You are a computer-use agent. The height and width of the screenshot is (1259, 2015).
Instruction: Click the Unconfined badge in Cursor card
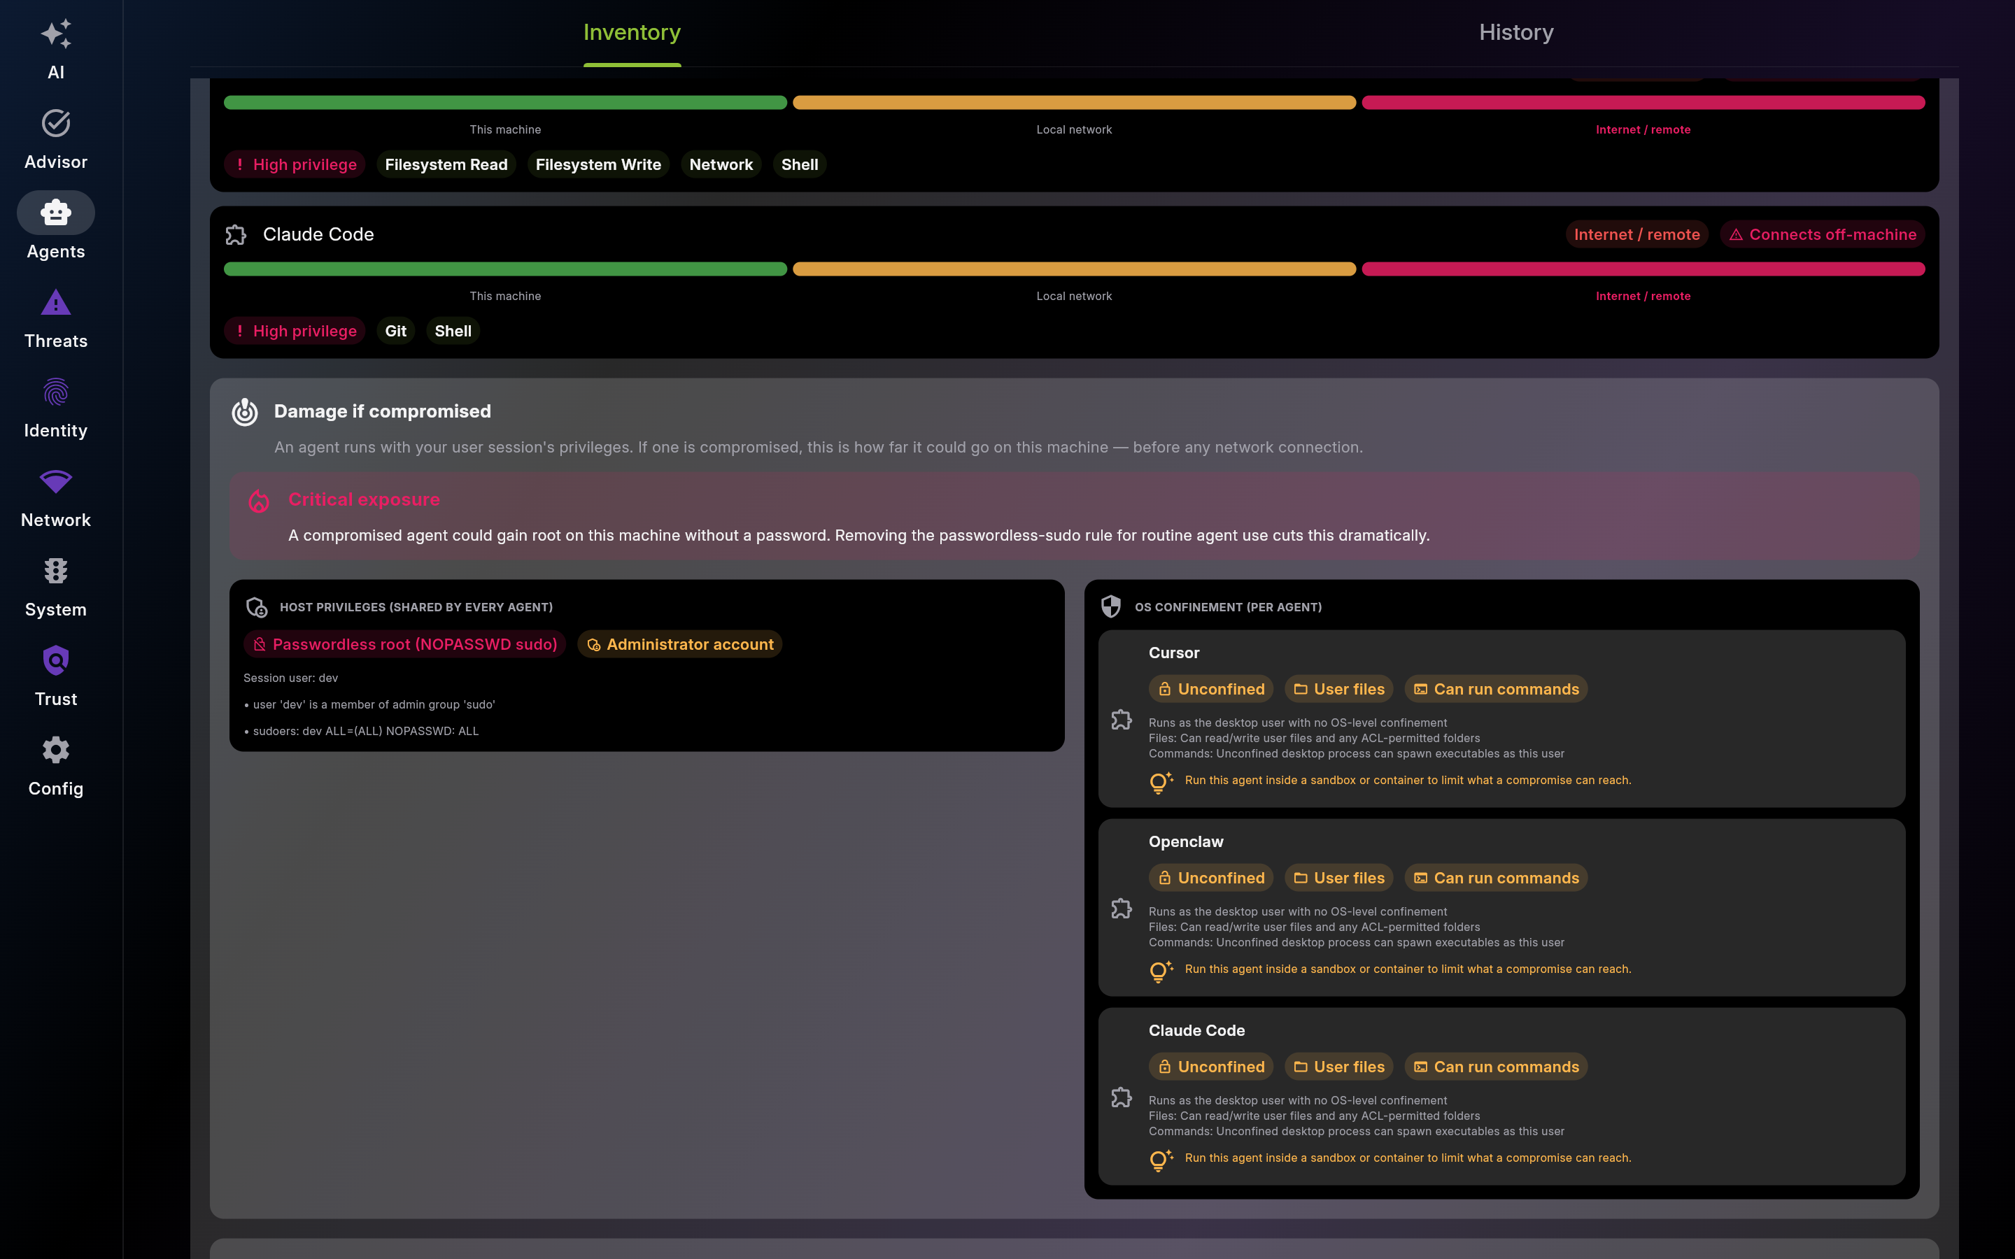tap(1210, 690)
